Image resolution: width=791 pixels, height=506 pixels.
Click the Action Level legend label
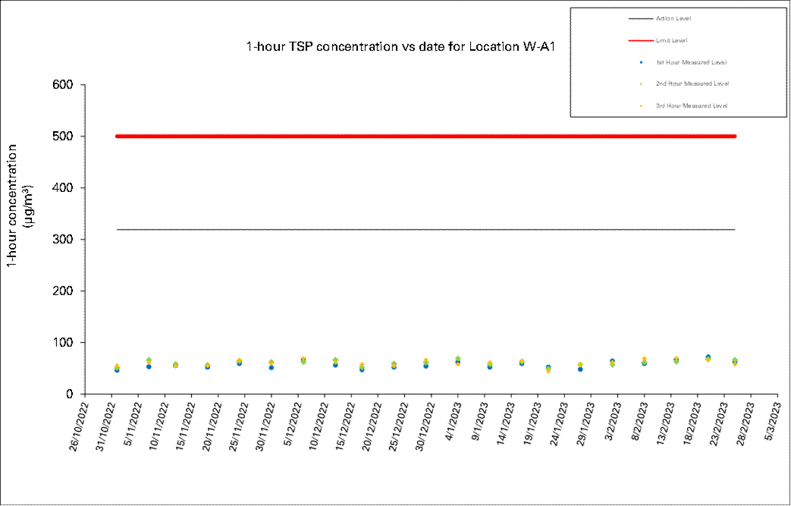[673, 18]
